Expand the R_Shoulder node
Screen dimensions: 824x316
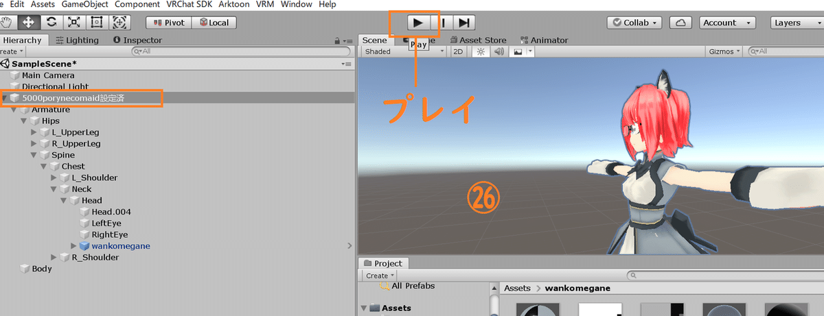pyautogui.click(x=54, y=257)
